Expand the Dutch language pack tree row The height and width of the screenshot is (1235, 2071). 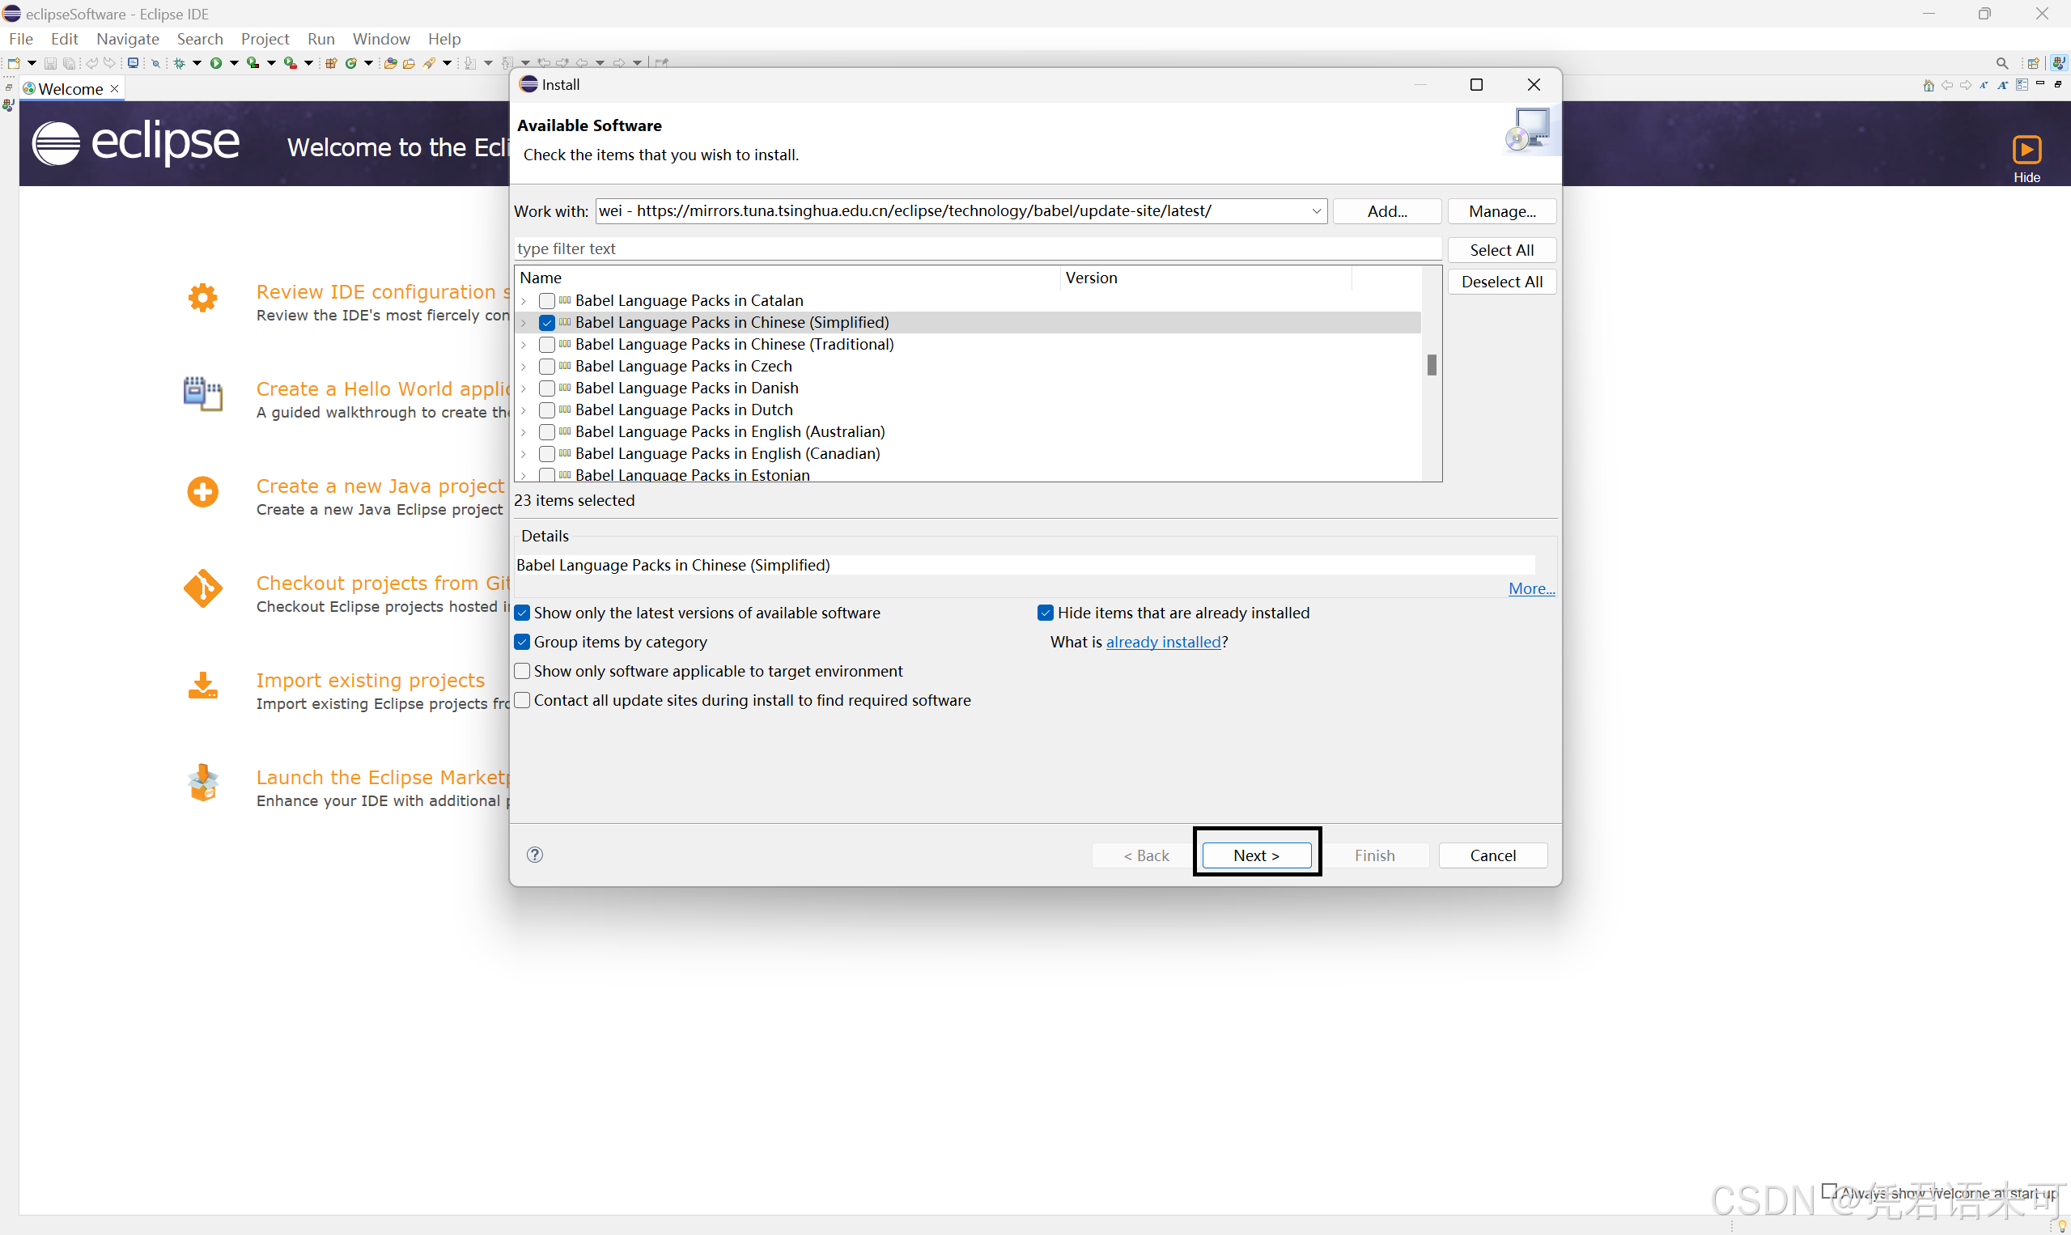pos(524,410)
